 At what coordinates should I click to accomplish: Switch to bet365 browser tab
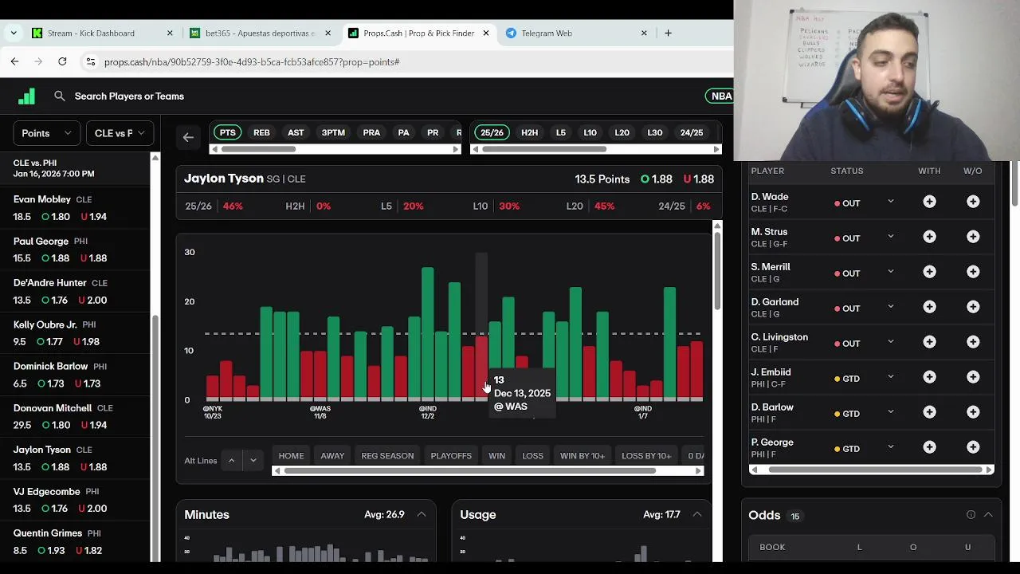261,33
